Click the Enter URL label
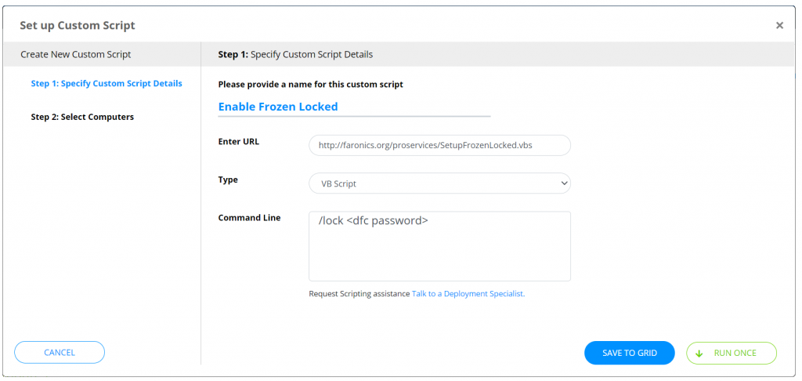Viewport: 802px width, 381px height. [x=238, y=142]
